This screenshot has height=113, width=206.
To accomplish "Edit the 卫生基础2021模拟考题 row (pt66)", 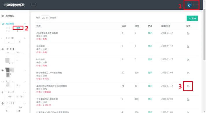I will 188,99.
